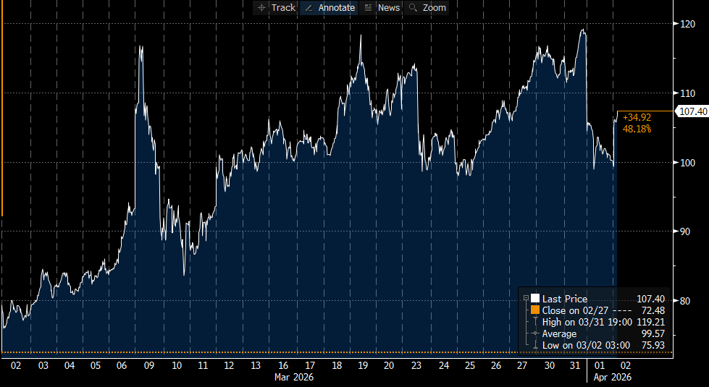Click date 16 on the x-axis
Screen dimensions: 709x387
pyautogui.click(x=283, y=366)
